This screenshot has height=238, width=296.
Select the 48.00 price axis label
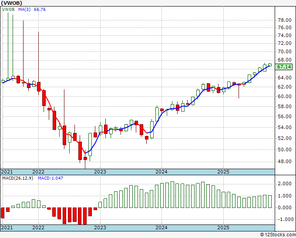point(285,162)
